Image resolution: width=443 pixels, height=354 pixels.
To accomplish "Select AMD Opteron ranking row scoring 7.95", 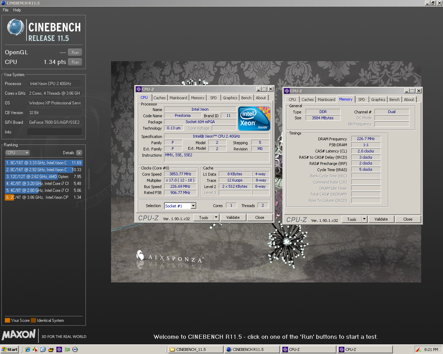I will tap(44, 177).
